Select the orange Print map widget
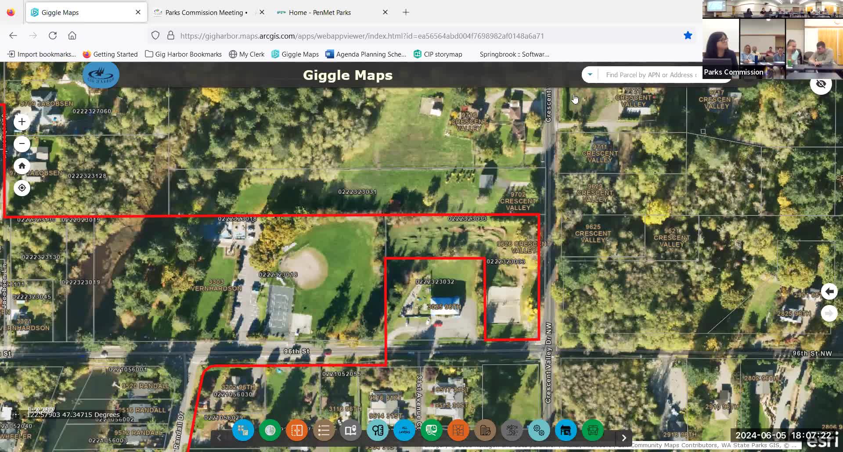Image resolution: width=843 pixels, height=452 pixels. pos(458,430)
